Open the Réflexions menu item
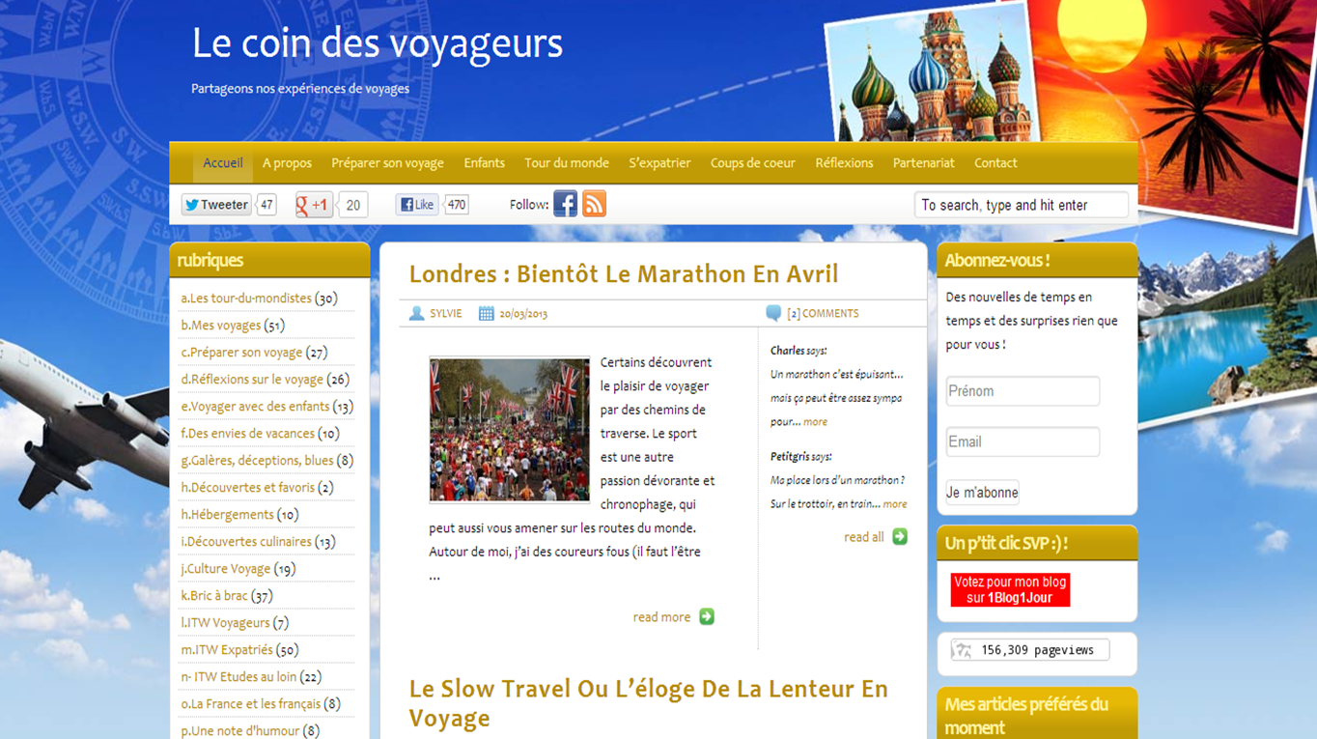Image resolution: width=1317 pixels, height=739 pixels. point(844,163)
